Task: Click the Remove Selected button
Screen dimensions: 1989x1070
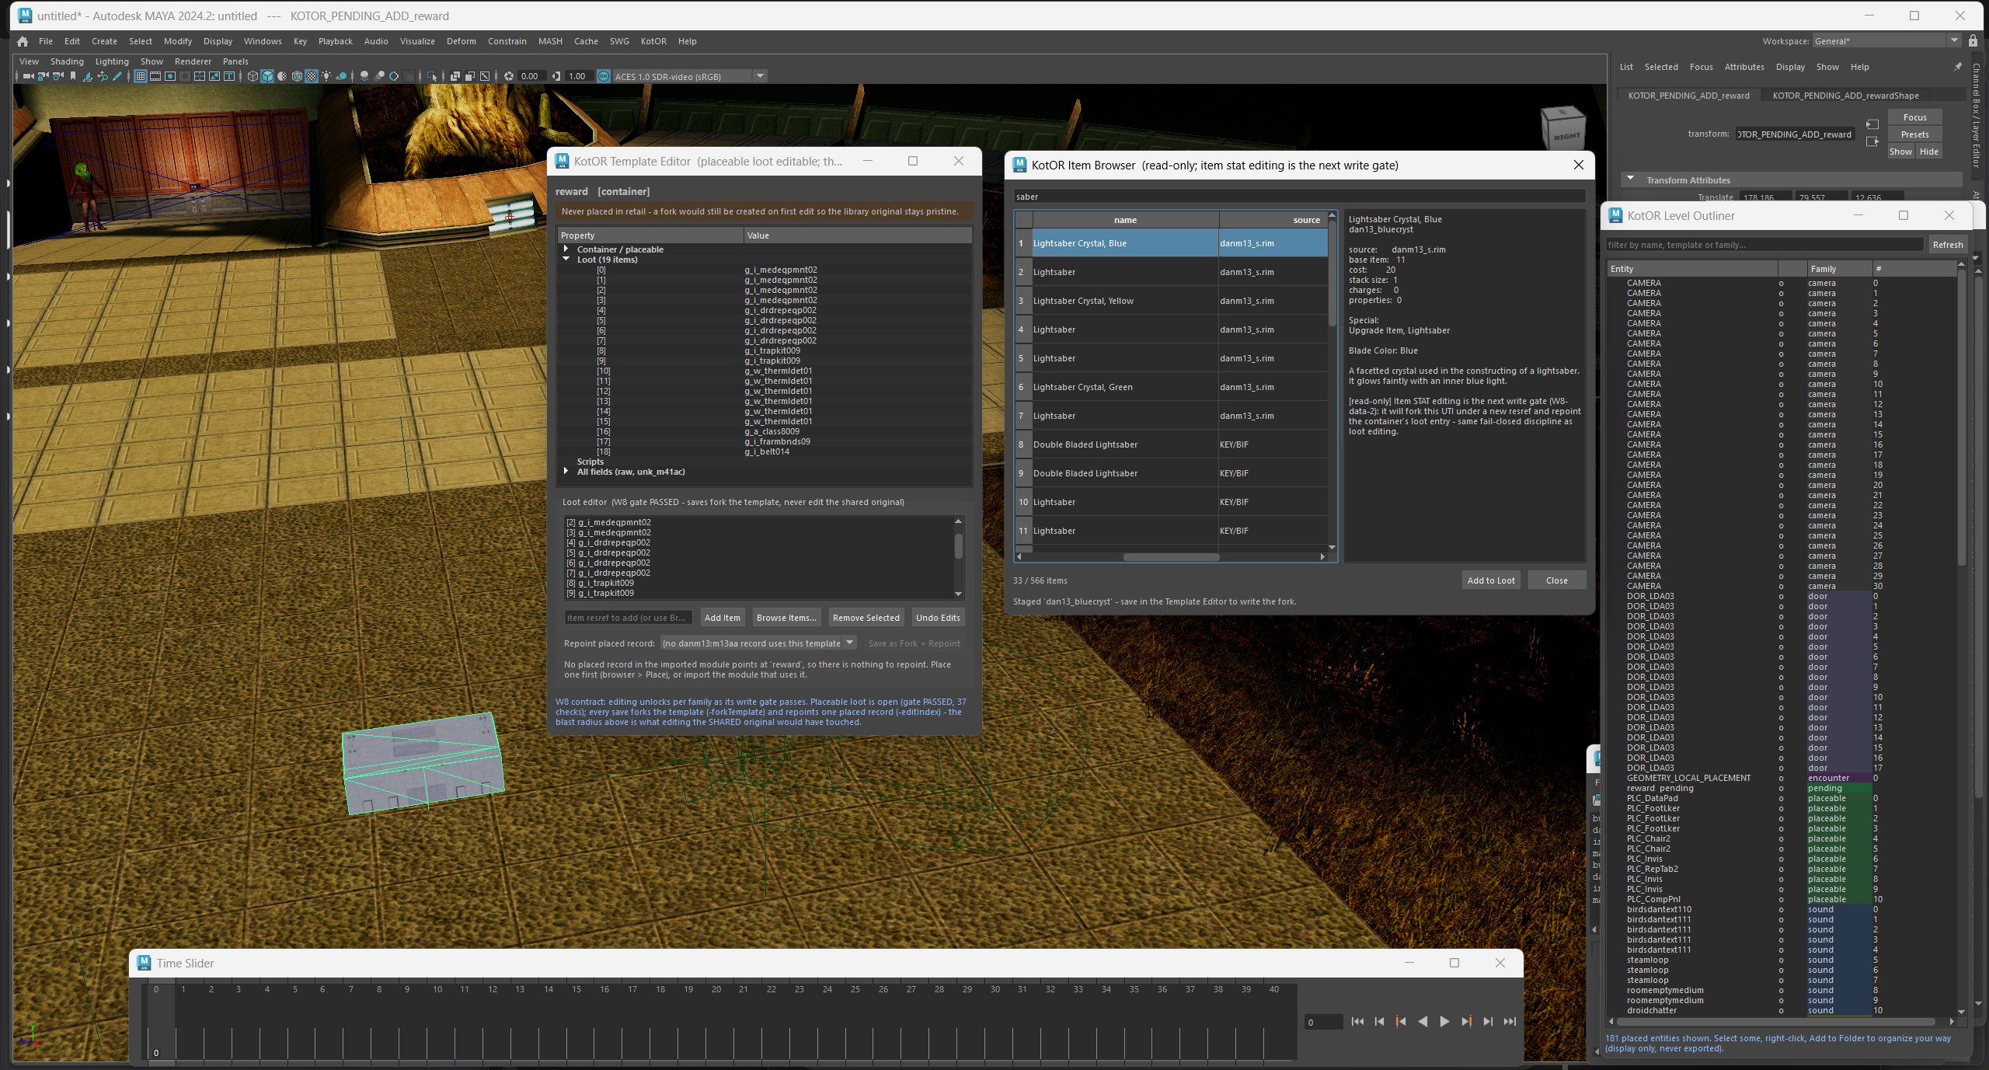Action: (x=866, y=618)
